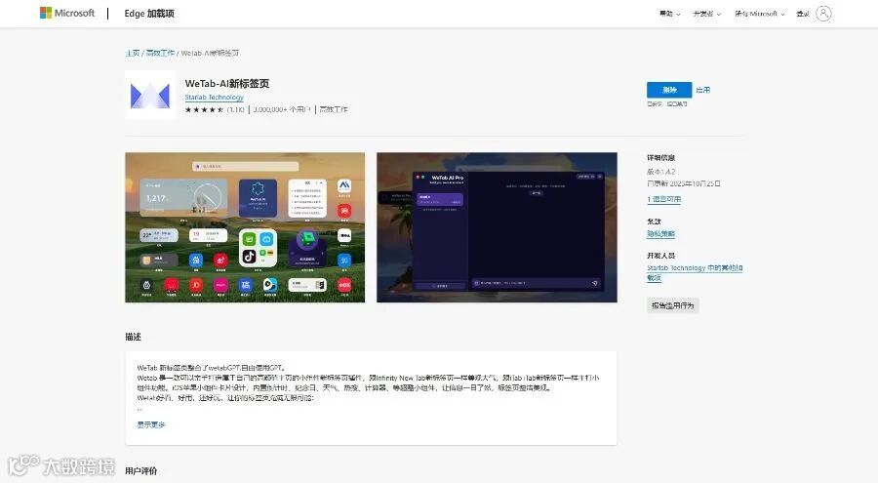
Task: Click the blue 删除 button
Action: (x=669, y=90)
